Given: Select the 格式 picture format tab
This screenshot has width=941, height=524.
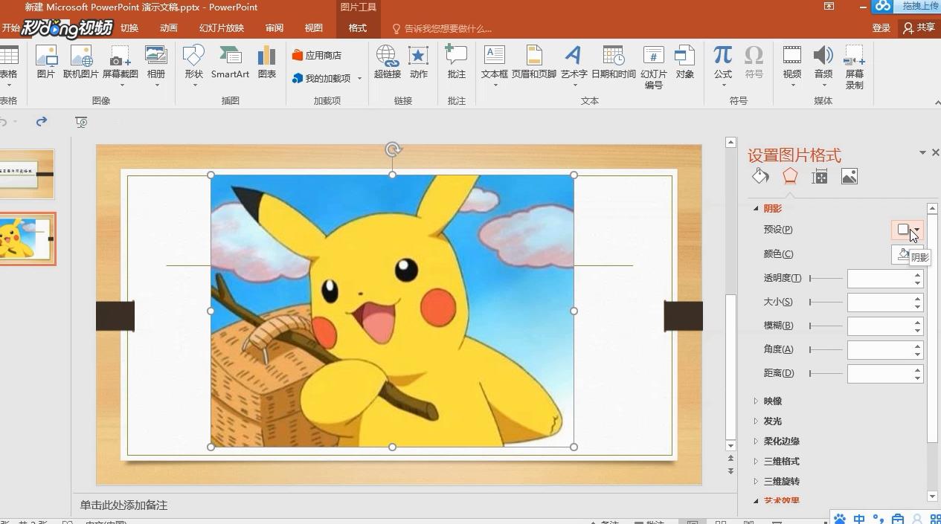Looking at the screenshot, I should [358, 28].
